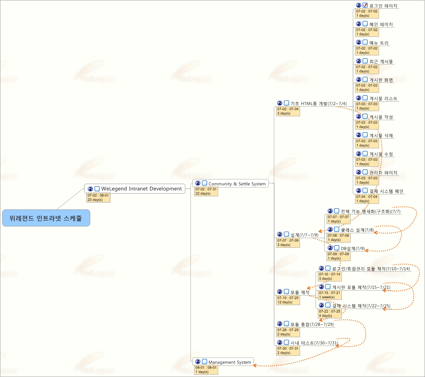Click priority icon beside 모듈 통합(7/28~7/29)
425x377 pixels.
(280, 324)
